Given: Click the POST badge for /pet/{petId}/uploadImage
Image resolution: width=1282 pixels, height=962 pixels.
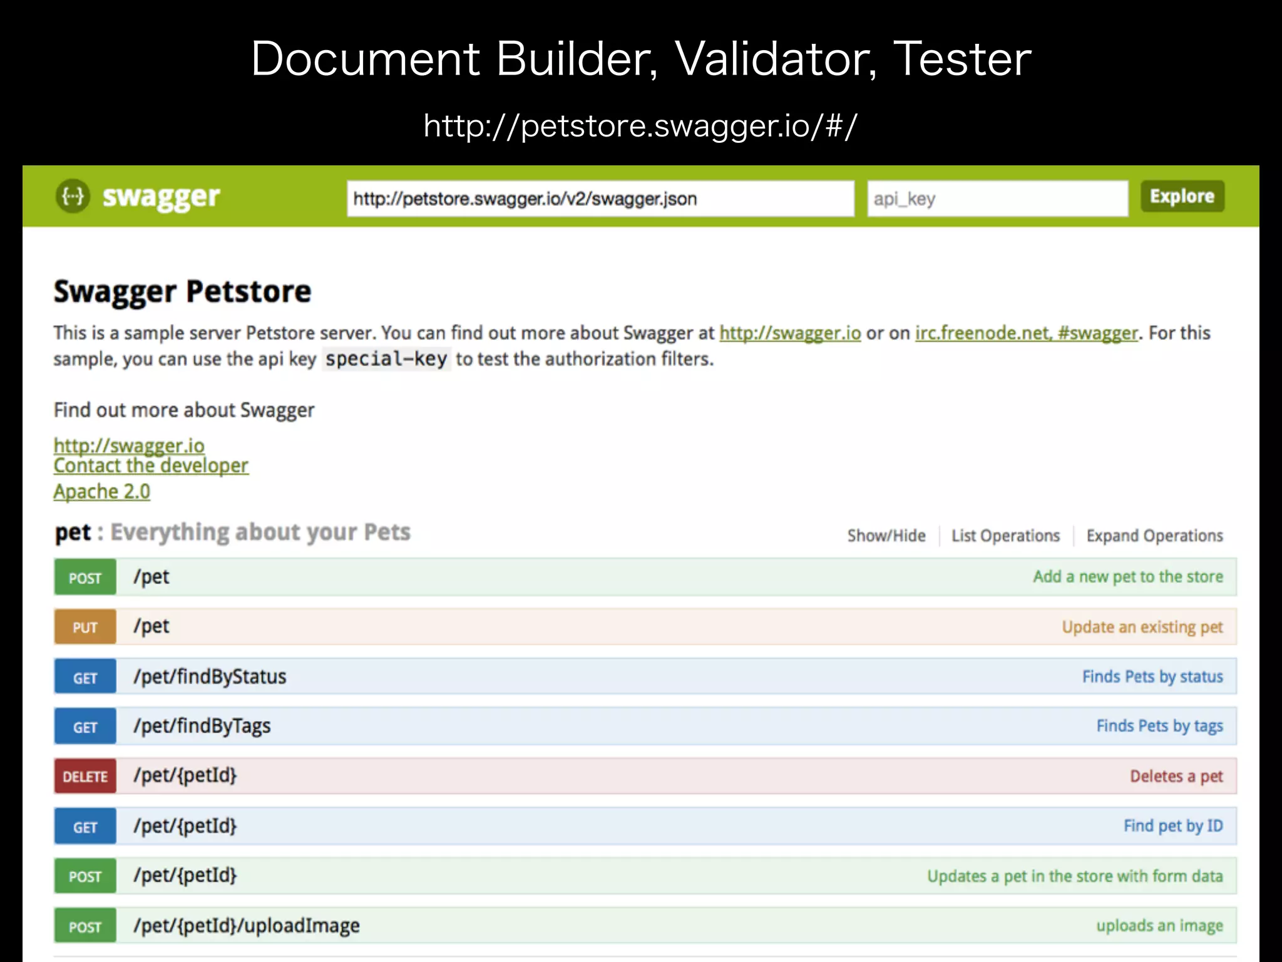Looking at the screenshot, I should click(85, 926).
